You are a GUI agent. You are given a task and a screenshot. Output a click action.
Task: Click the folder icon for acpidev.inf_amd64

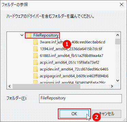(x=36, y=69)
